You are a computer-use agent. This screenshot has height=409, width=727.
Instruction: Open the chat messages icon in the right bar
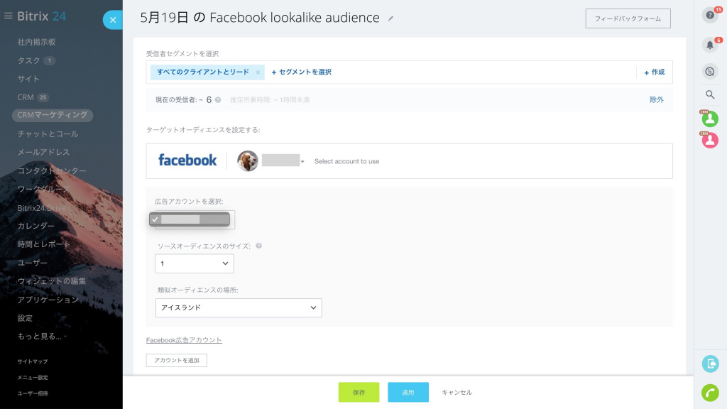click(710, 72)
